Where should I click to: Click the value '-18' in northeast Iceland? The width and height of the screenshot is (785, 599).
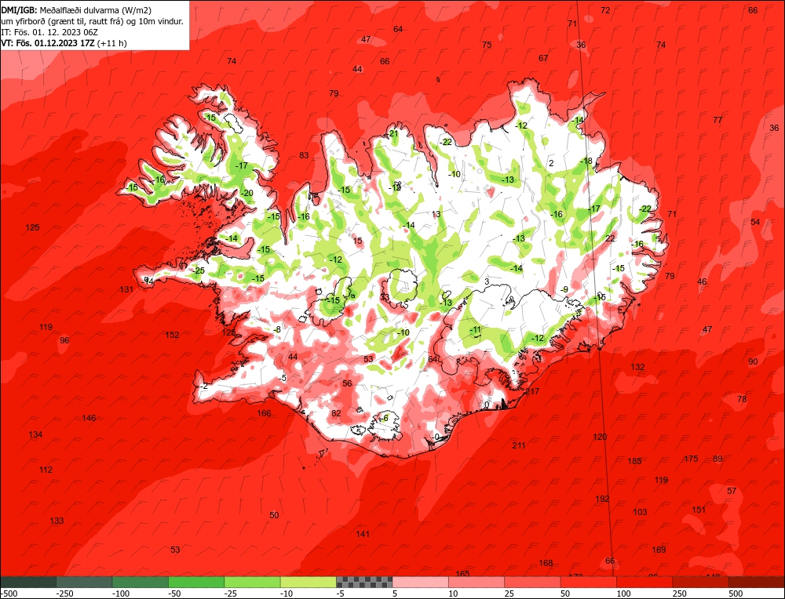586,161
